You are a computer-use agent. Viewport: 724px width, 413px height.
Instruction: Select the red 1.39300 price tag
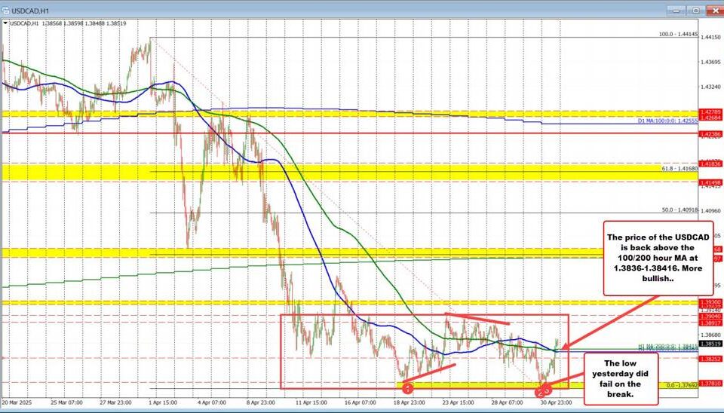(711, 301)
